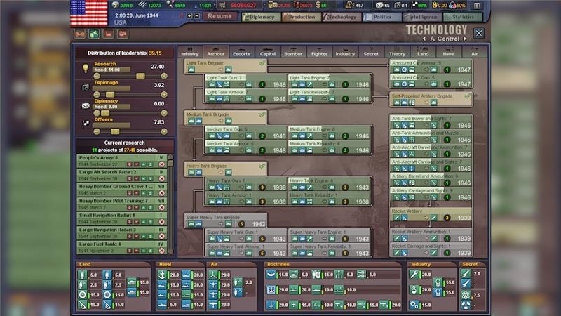Switch to the Escorts tab

point(241,51)
